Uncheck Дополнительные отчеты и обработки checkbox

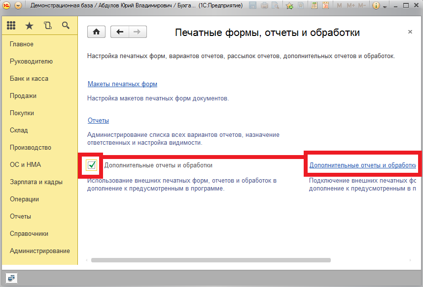91,165
